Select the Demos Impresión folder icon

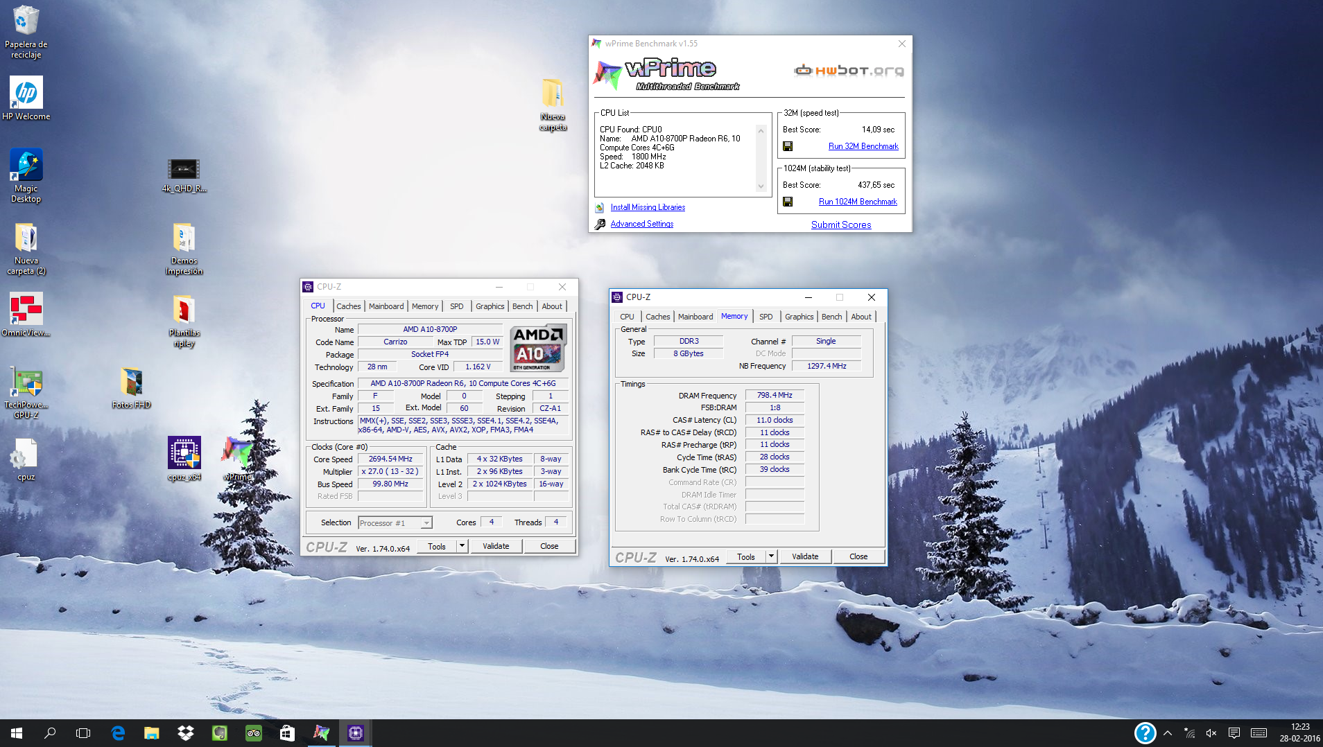click(184, 249)
